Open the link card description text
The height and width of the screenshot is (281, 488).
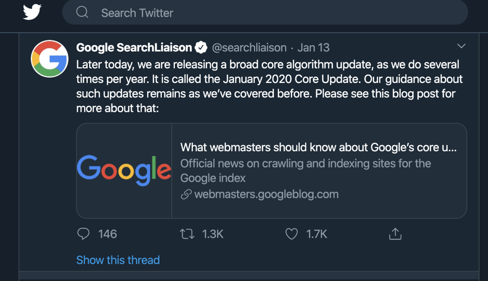coord(305,171)
